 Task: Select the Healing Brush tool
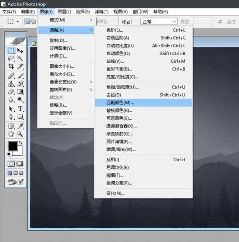click(x=11, y=76)
